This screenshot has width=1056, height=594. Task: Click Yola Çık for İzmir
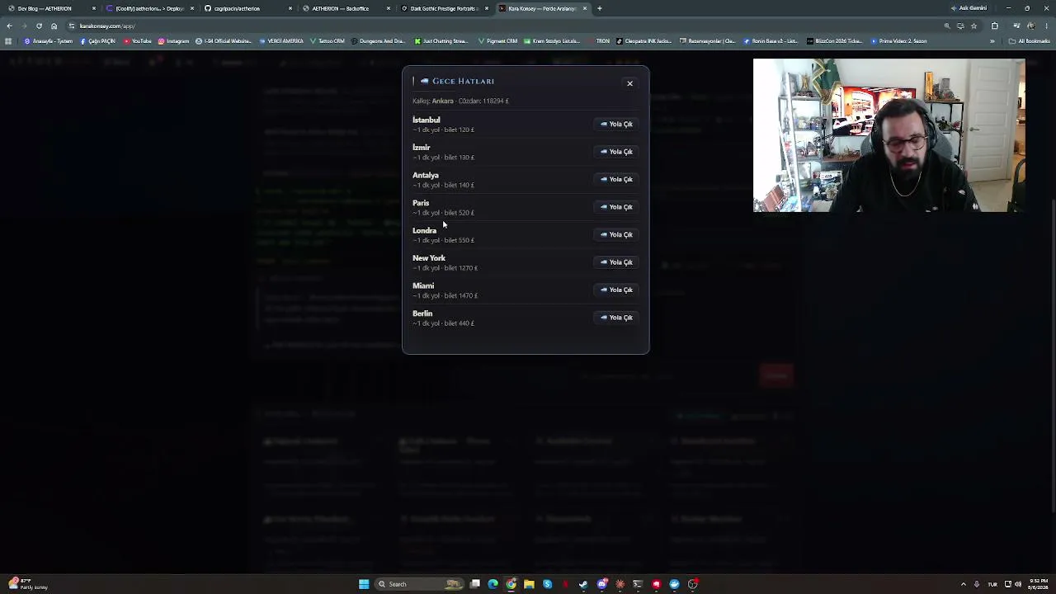tap(616, 152)
